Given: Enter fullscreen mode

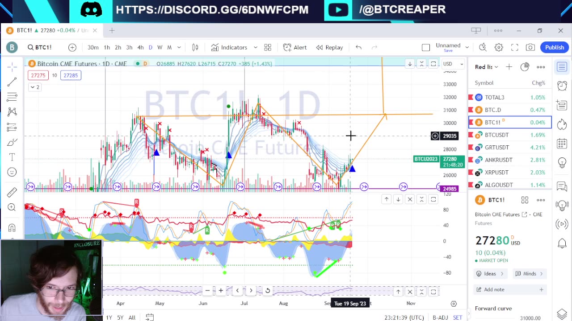Looking at the screenshot, I should [x=515, y=47].
